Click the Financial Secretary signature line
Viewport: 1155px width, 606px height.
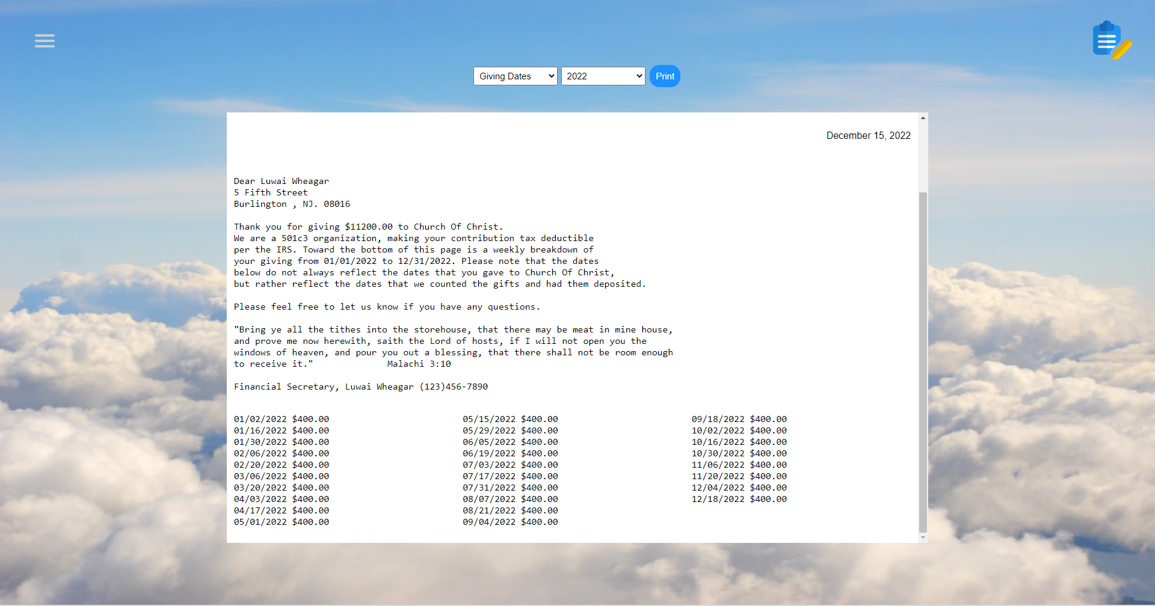point(361,387)
